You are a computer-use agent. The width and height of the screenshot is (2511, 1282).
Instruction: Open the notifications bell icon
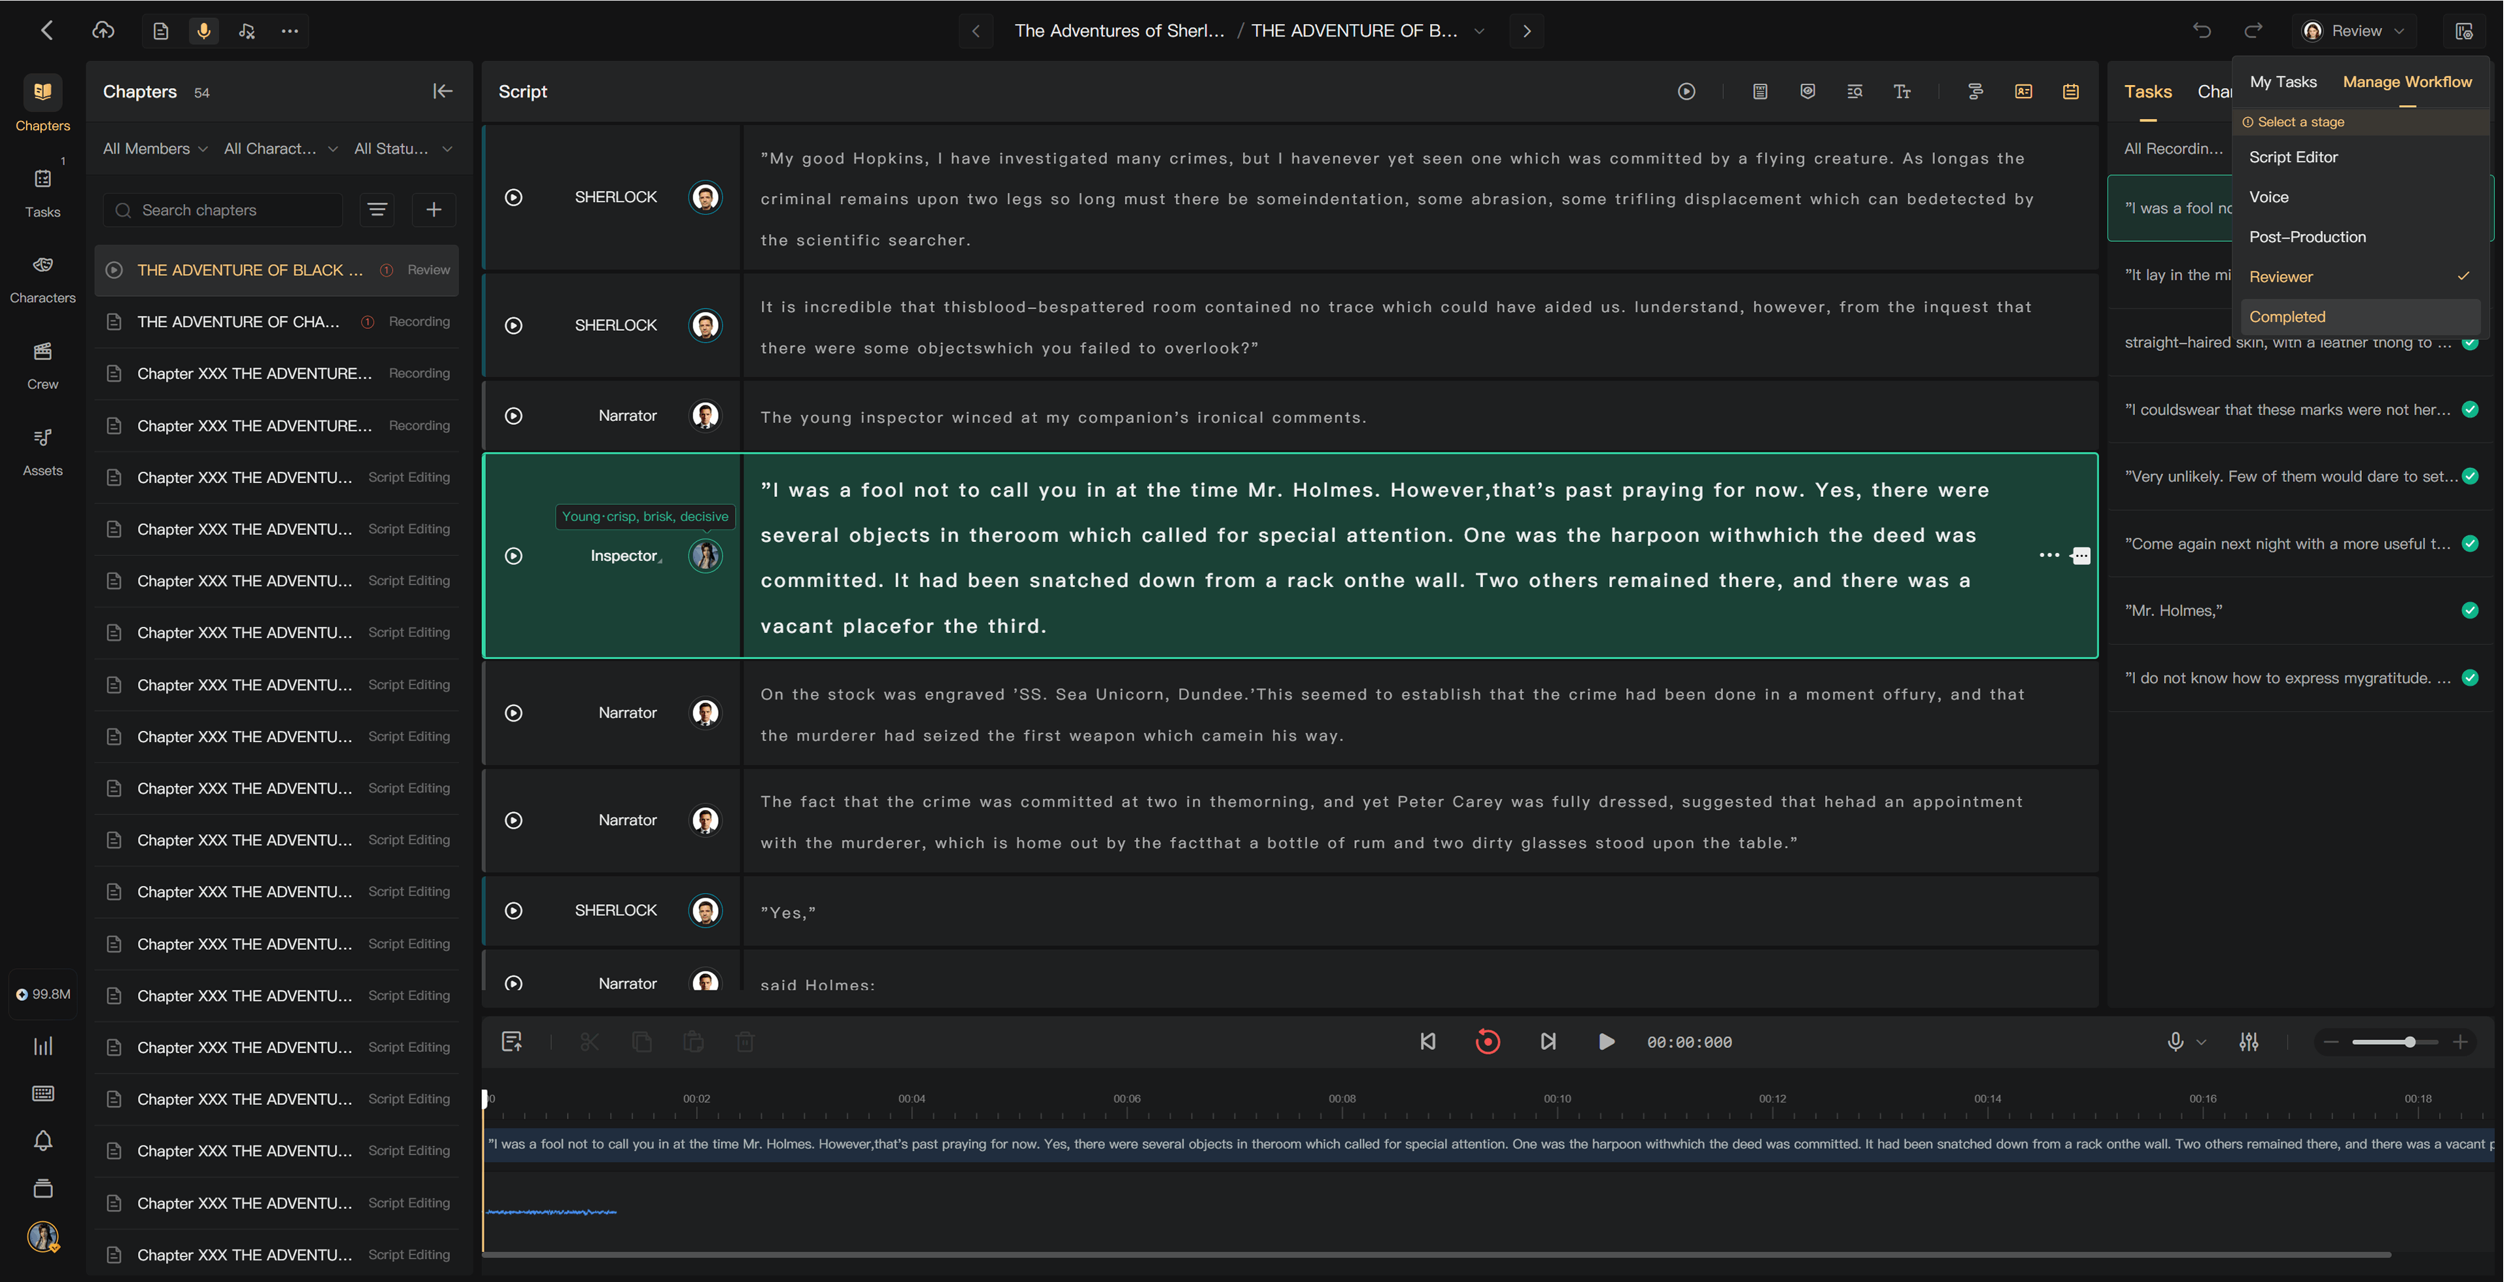coord(43,1141)
